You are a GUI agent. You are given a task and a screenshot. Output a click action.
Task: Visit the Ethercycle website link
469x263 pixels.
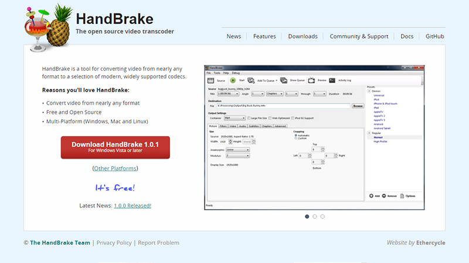tap(430, 243)
